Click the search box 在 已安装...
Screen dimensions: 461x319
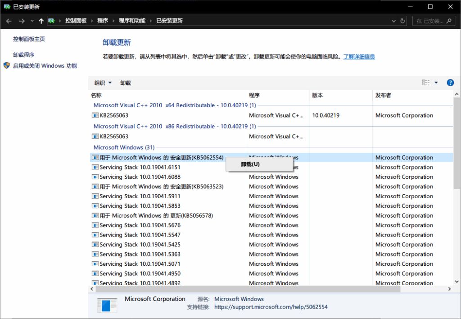pos(434,21)
